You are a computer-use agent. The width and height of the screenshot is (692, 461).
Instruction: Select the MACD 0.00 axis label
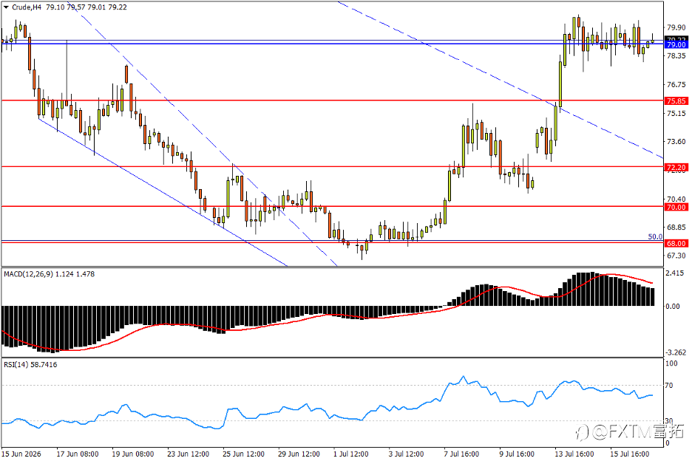click(x=673, y=306)
